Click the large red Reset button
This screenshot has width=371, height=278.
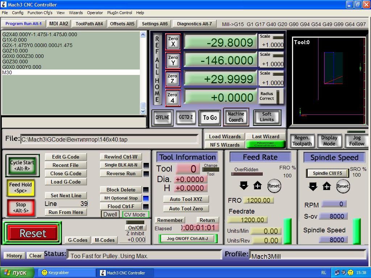click(x=33, y=233)
